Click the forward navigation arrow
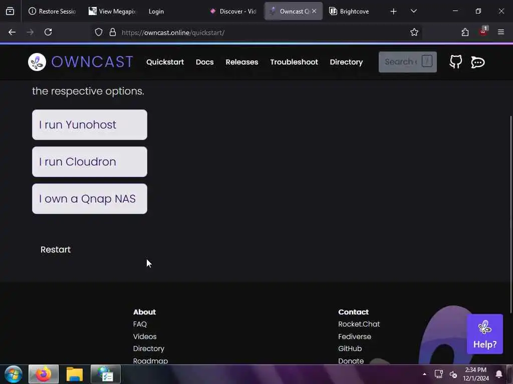513x384 pixels. pos(30,32)
